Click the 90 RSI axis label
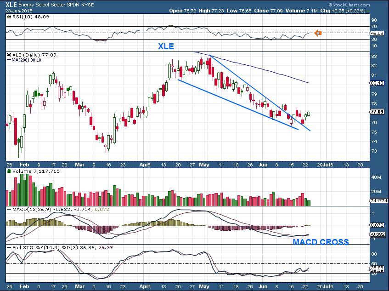The image size is (389, 291). tap(374, 20)
